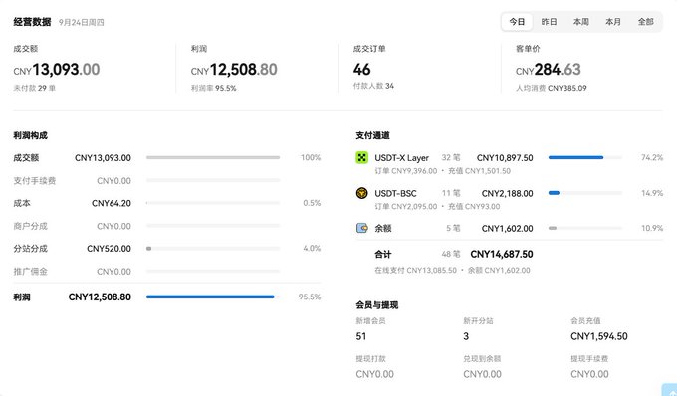Image resolution: width=677 pixels, height=396 pixels.
Task: Select the 今日 tab
Action: [517, 22]
